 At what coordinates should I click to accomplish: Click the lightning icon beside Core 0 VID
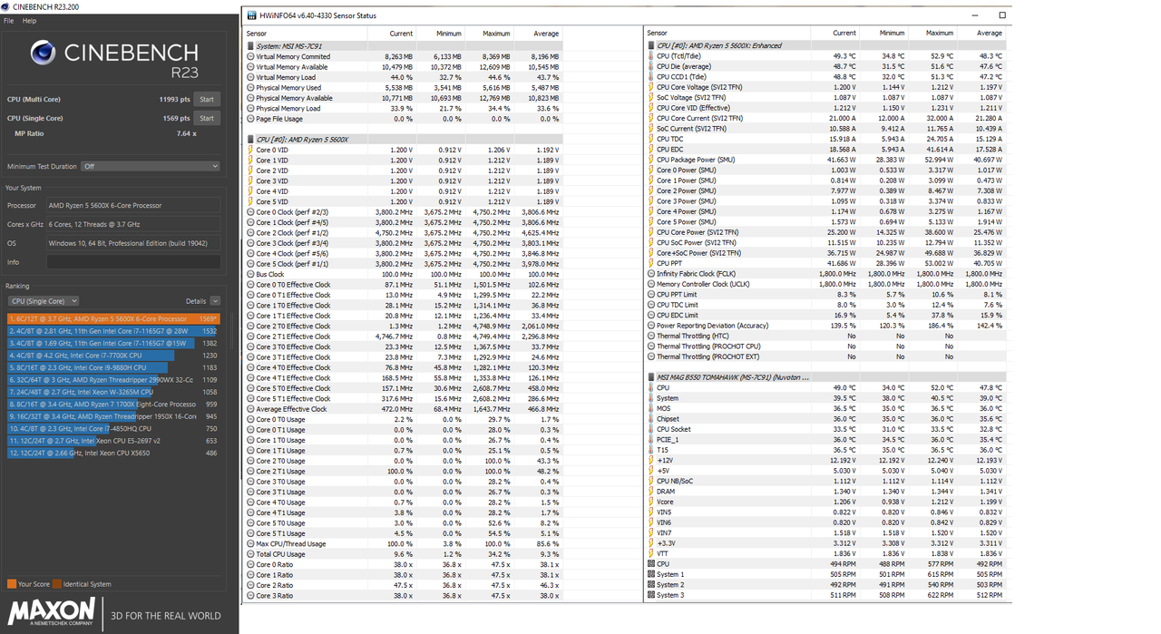pyautogui.click(x=250, y=150)
